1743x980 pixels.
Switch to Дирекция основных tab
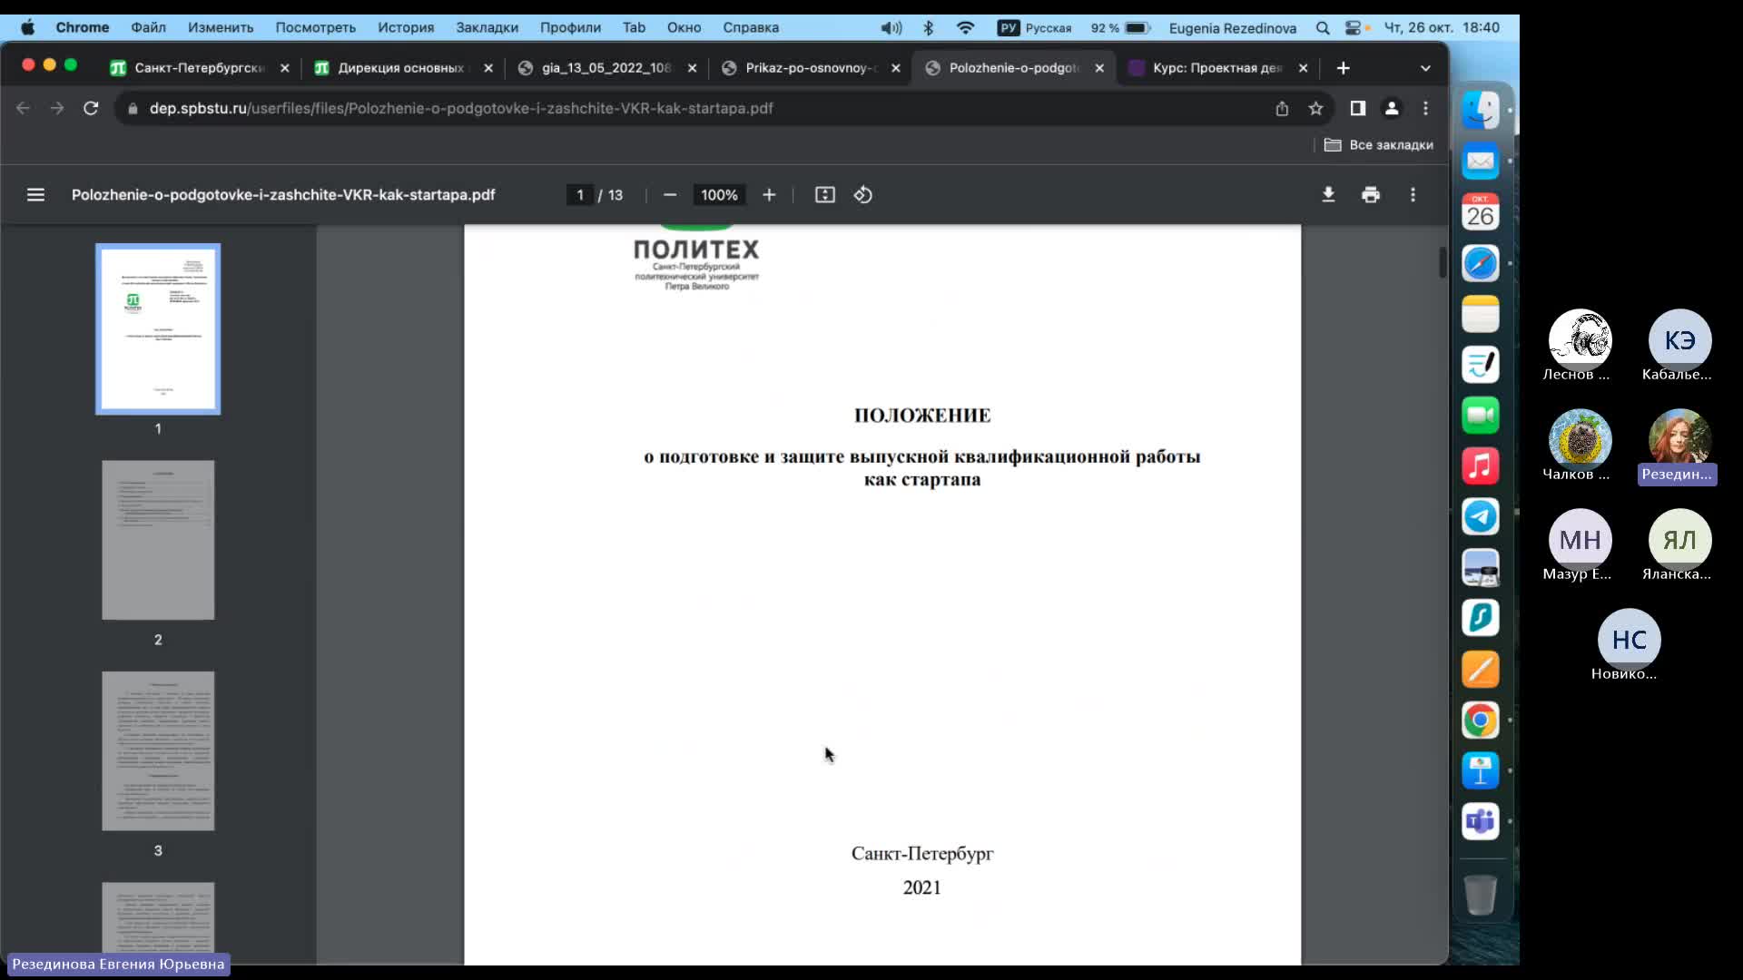pos(401,68)
